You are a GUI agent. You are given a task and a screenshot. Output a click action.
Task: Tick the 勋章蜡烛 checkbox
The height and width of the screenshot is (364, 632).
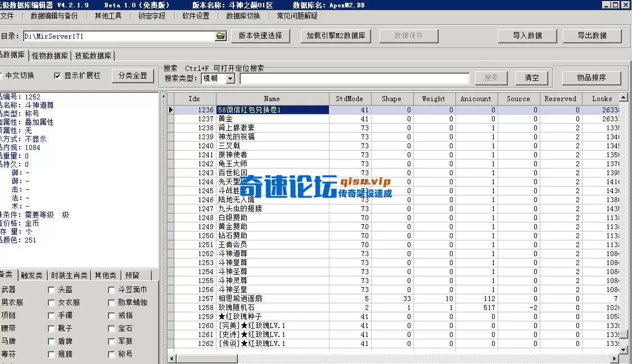click(x=112, y=303)
